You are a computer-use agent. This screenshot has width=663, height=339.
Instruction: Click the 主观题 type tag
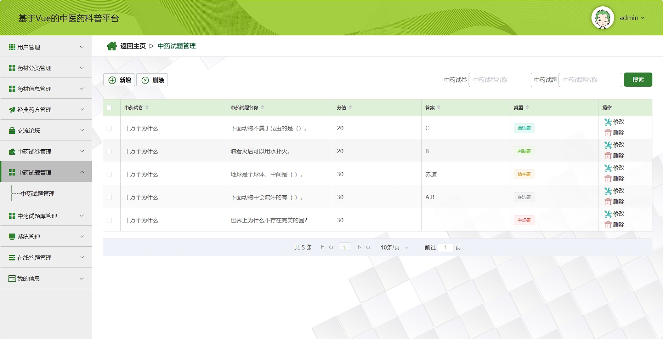click(524, 220)
